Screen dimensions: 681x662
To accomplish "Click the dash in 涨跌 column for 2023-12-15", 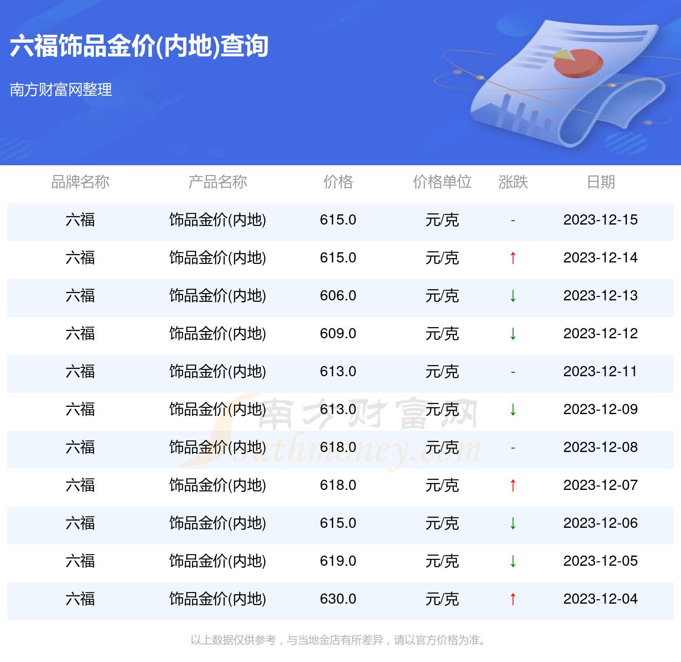I will coord(513,220).
